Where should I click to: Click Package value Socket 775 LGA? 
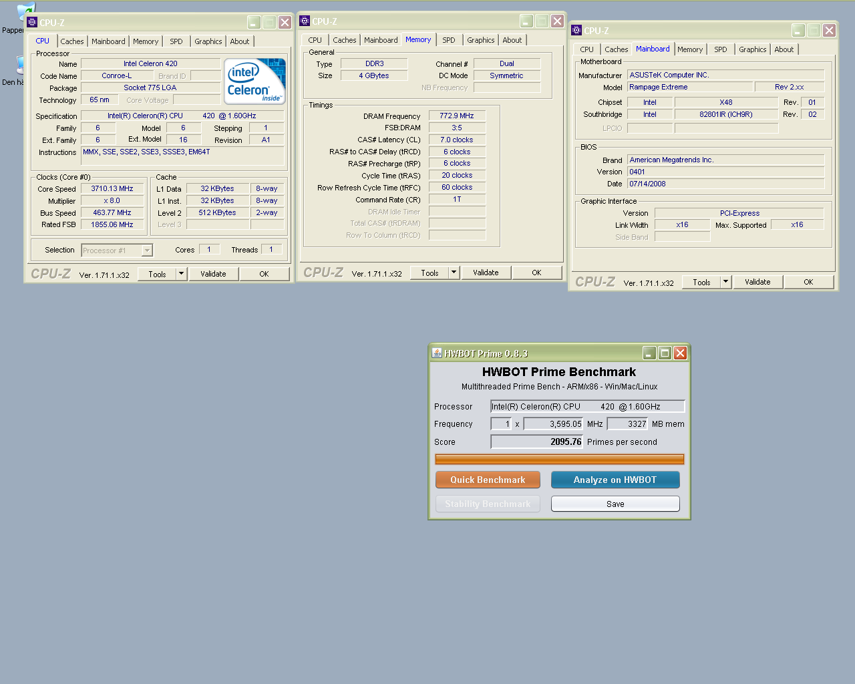(150, 88)
